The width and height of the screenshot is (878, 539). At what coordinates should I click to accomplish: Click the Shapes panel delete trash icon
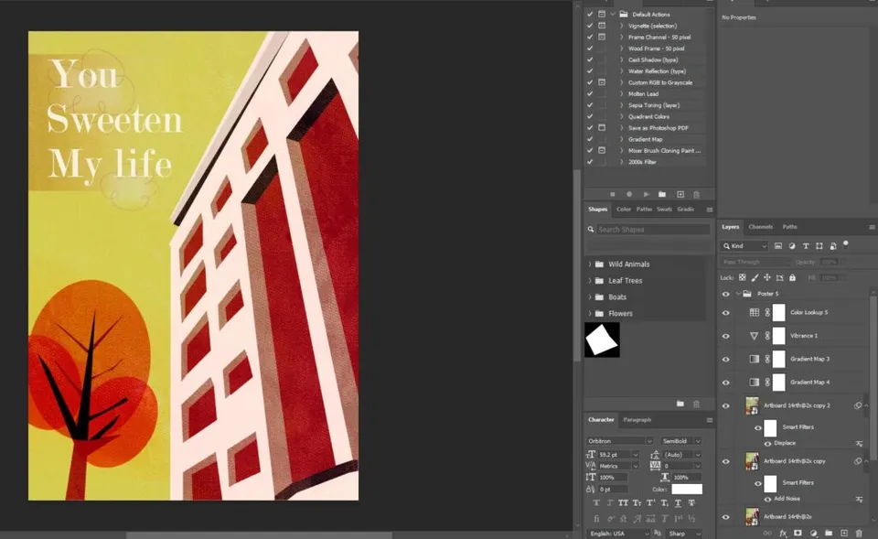[x=697, y=404]
